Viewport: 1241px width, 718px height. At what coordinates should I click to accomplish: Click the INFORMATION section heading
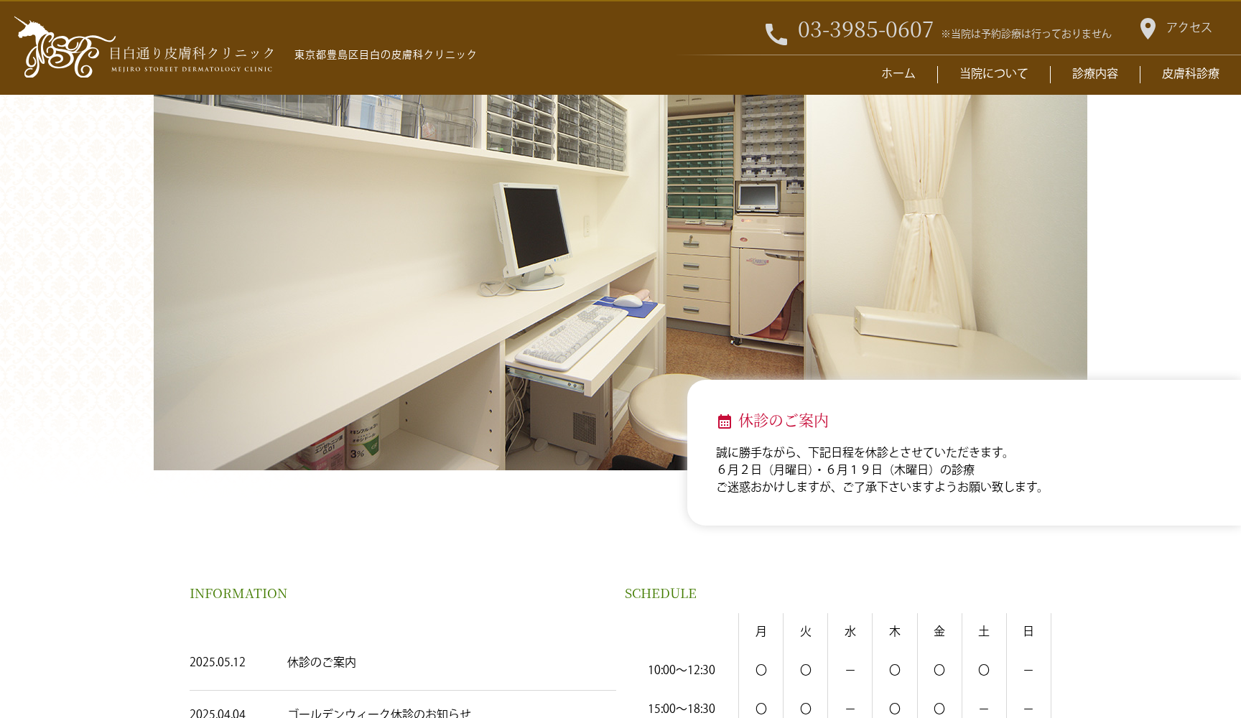(238, 594)
